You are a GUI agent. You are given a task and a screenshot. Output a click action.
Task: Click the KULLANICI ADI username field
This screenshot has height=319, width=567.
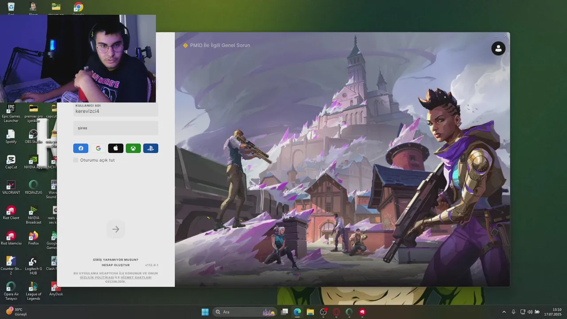tap(116, 109)
